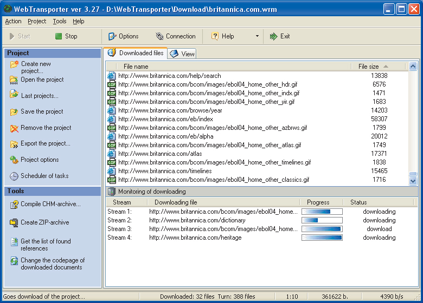Click Create new project icon
The height and width of the screenshot is (303, 423).
14,64
